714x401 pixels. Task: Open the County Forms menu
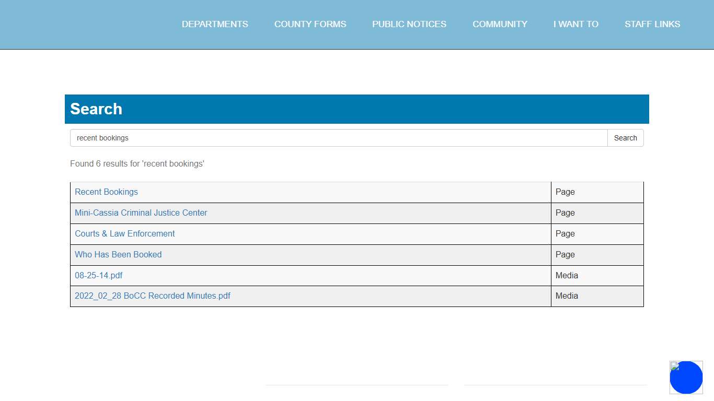[310, 24]
